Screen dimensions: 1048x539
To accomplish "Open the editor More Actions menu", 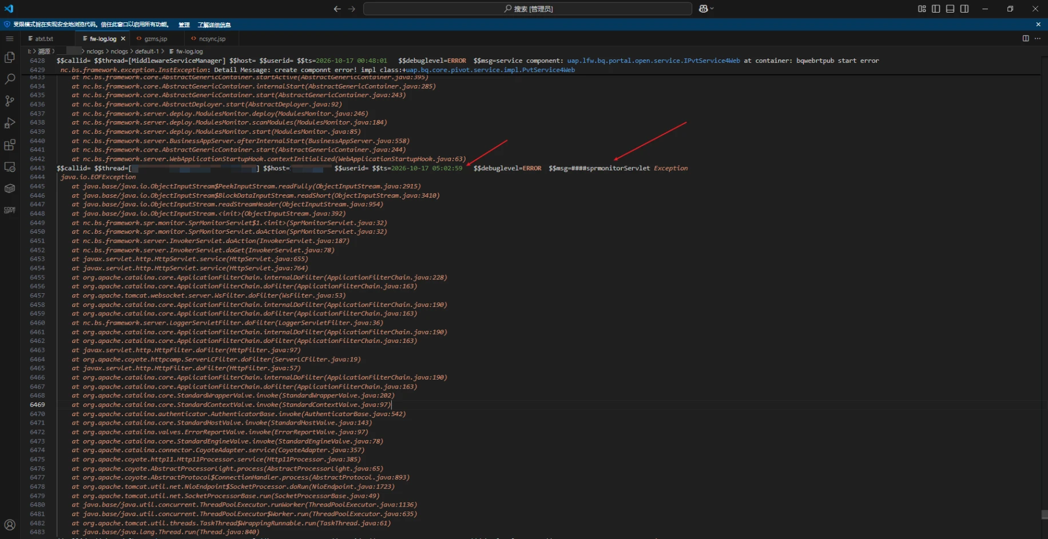I will pyautogui.click(x=1038, y=38).
